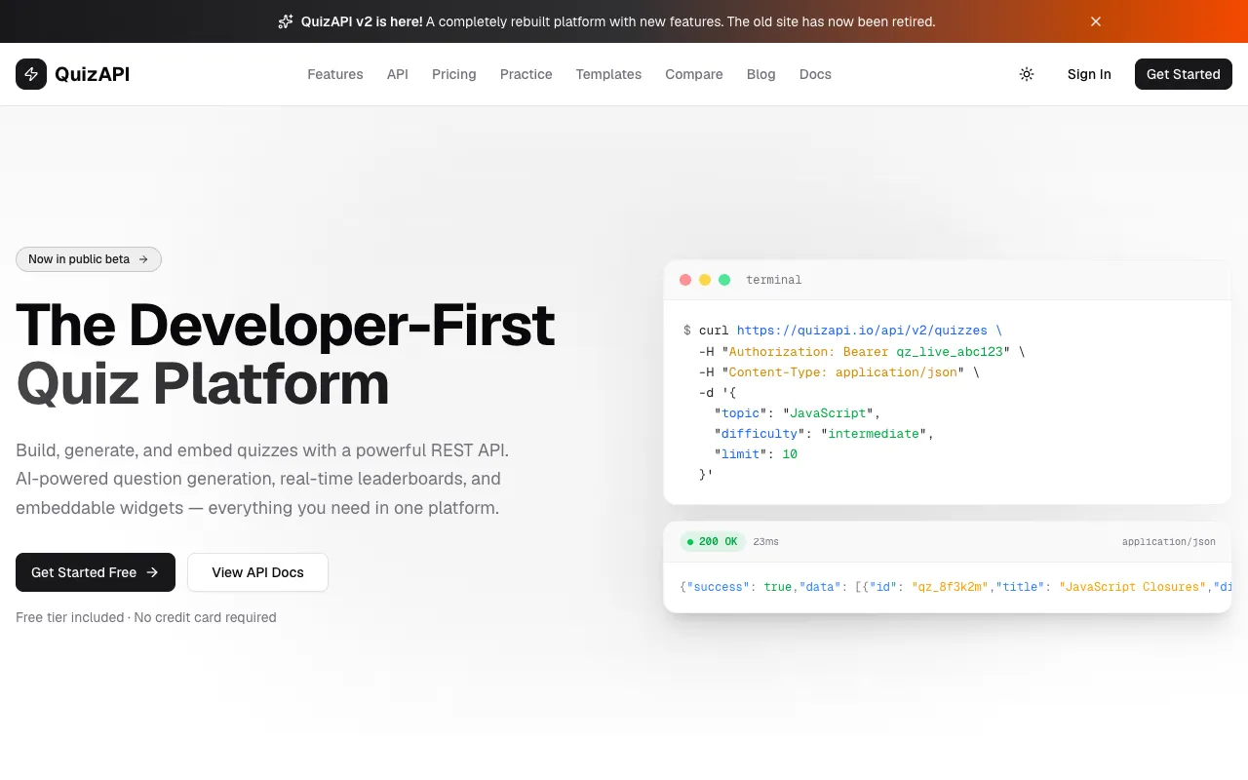The height and width of the screenshot is (780, 1248).
Task: Open the Pricing page
Action: [454, 74]
